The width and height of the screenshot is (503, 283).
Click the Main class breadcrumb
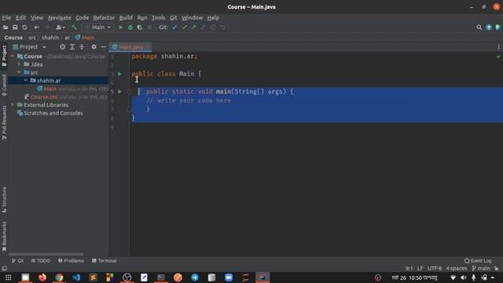coord(85,38)
